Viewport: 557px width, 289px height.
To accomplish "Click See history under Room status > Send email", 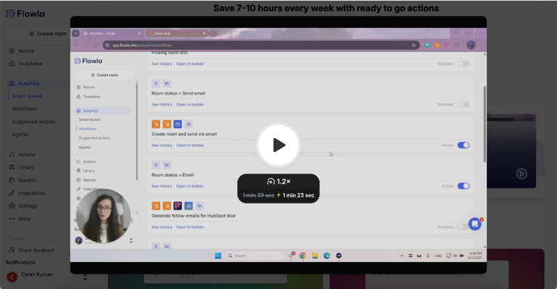I will point(162,104).
